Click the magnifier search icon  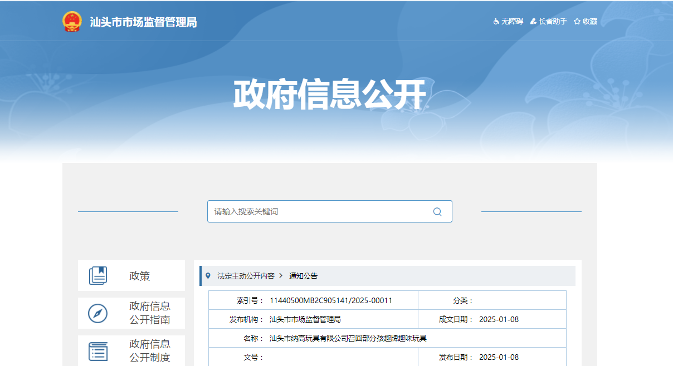pyautogui.click(x=437, y=211)
